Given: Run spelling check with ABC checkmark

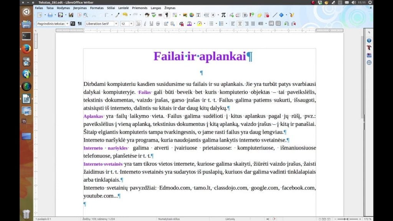Looking at the screenshot, I should (x=154, y=15).
